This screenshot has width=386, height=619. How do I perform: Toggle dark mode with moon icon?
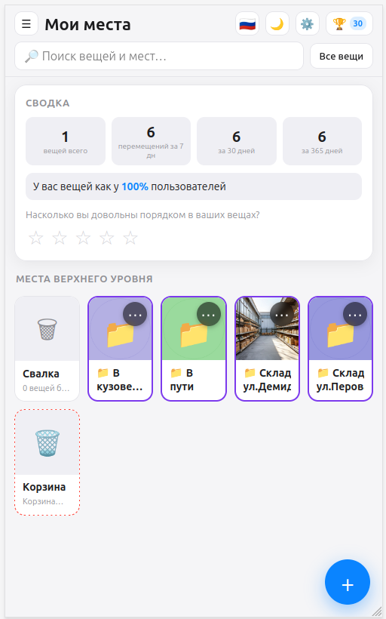(277, 23)
